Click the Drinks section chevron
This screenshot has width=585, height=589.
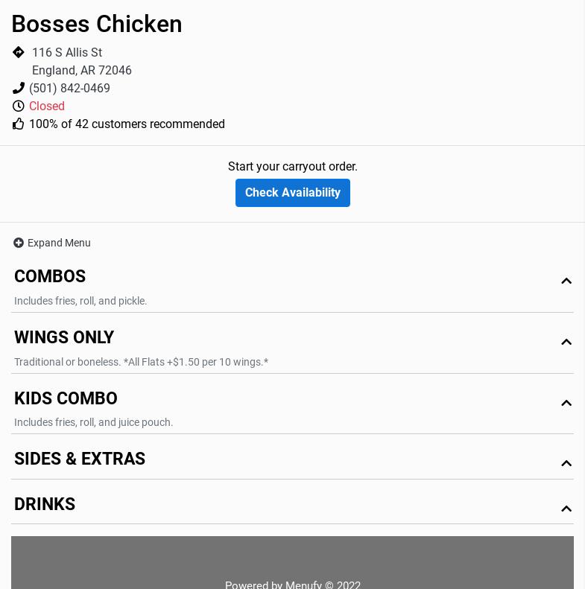566,509
